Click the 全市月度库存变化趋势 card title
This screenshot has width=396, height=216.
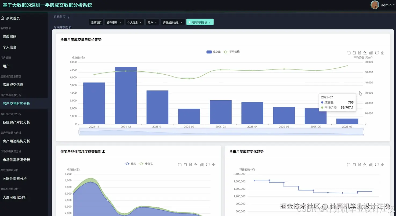click(246, 152)
